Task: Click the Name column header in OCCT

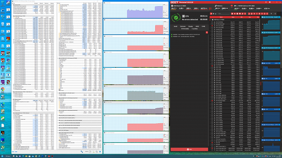Action: 221,17
